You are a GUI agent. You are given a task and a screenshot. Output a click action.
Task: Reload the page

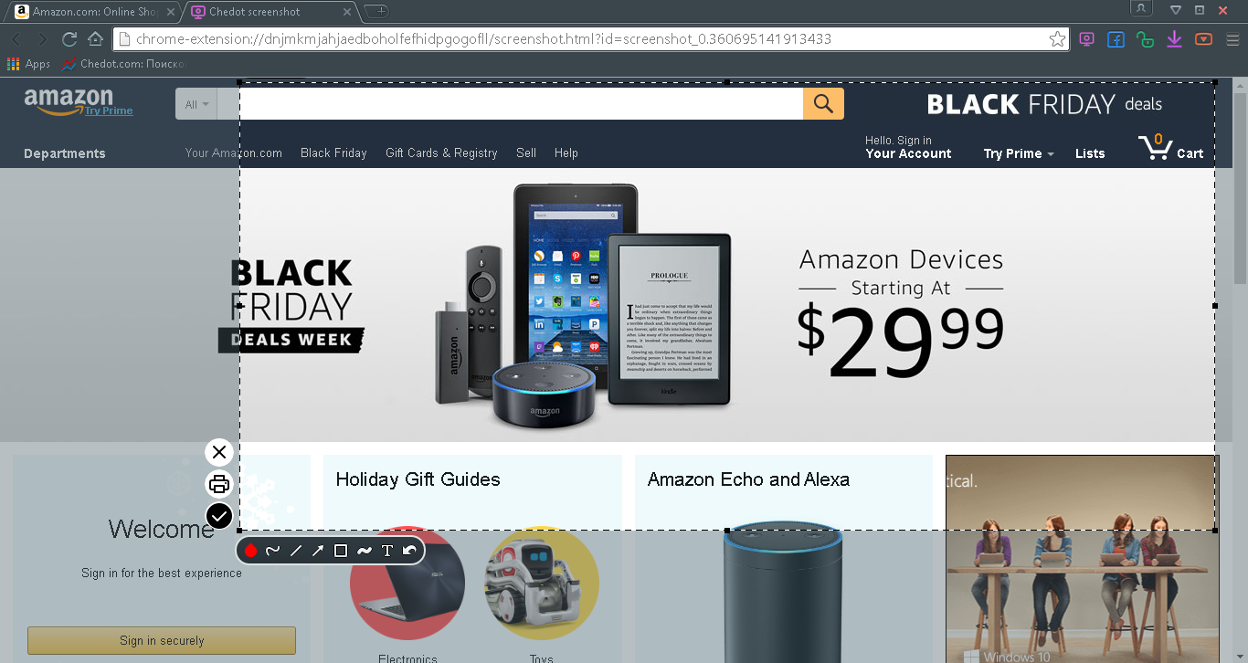tap(69, 39)
